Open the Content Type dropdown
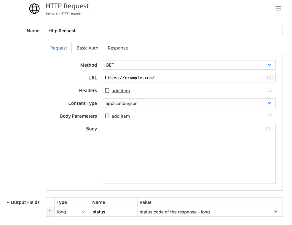292x225 pixels. coord(189,103)
